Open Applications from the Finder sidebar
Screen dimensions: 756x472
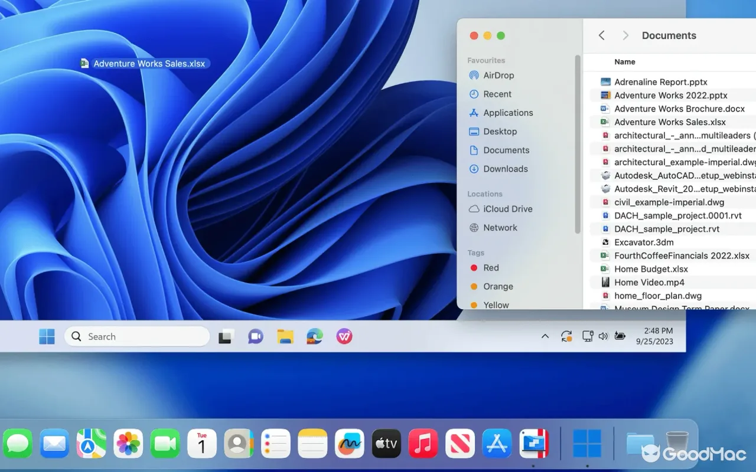501,113
